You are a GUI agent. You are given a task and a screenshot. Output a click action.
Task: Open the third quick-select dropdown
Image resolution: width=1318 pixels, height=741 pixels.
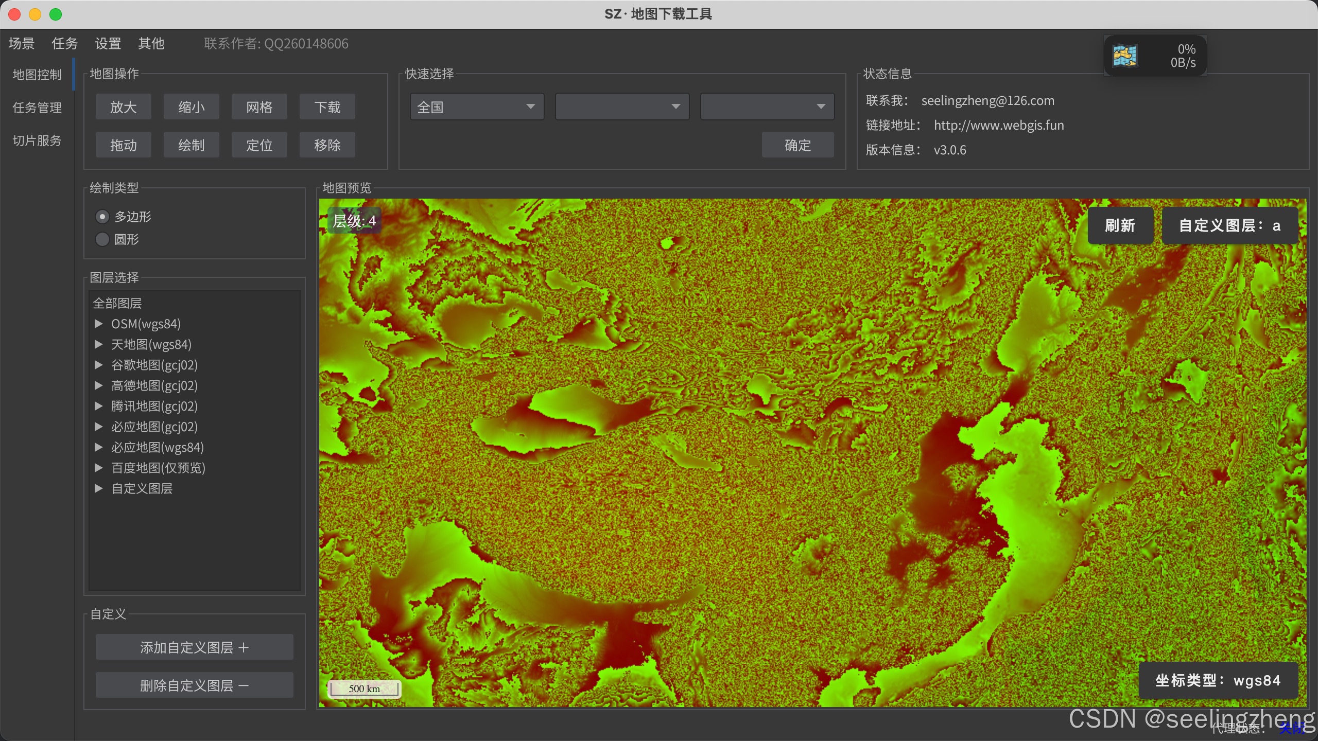pyautogui.click(x=767, y=107)
